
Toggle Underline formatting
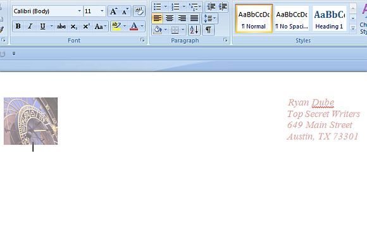tap(42, 26)
